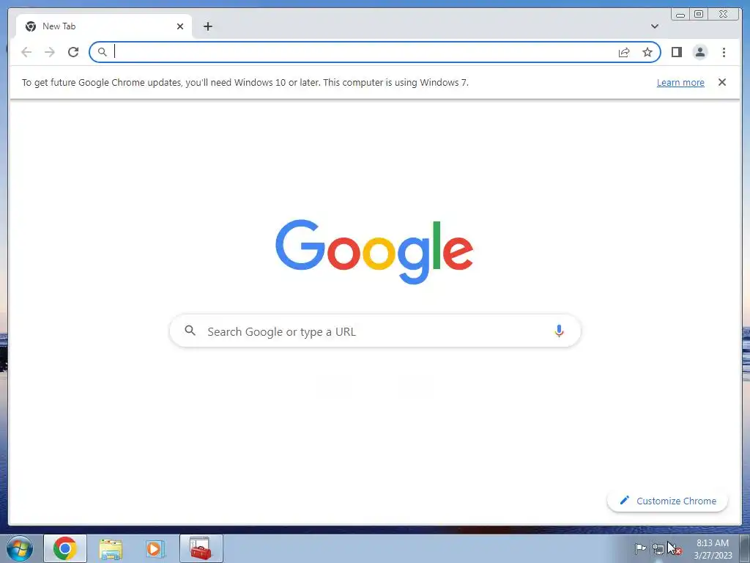
Task: Maximize the Chrome window
Action: coord(699,14)
